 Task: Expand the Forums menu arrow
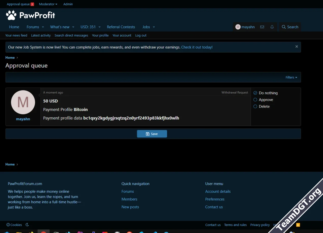click(43, 27)
